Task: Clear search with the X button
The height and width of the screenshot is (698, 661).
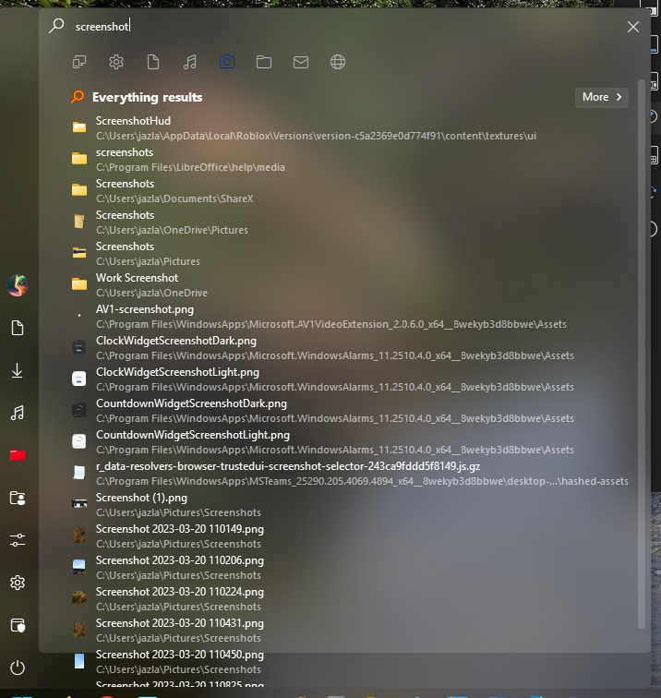Action: tap(632, 27)
